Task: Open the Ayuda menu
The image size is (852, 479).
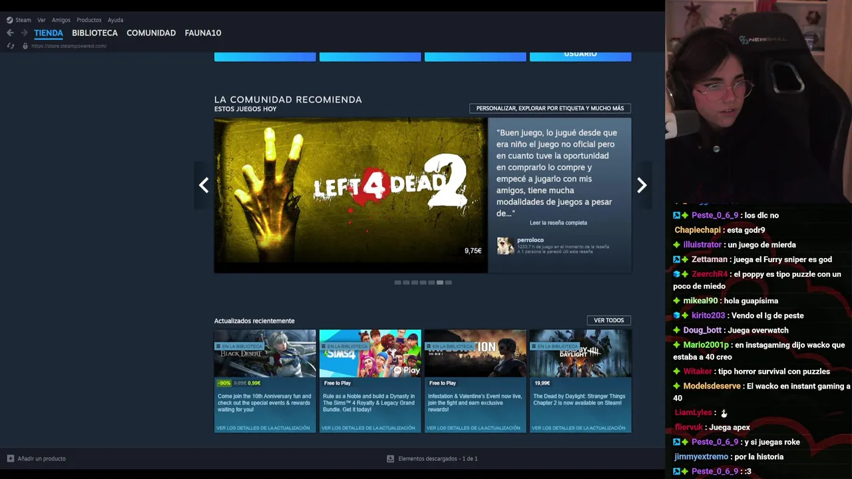Action: [115, 20]
